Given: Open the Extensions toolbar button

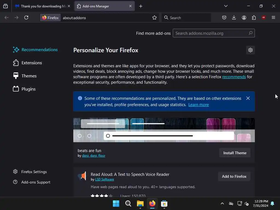Looking at the screenshot, I should [254, 17].
